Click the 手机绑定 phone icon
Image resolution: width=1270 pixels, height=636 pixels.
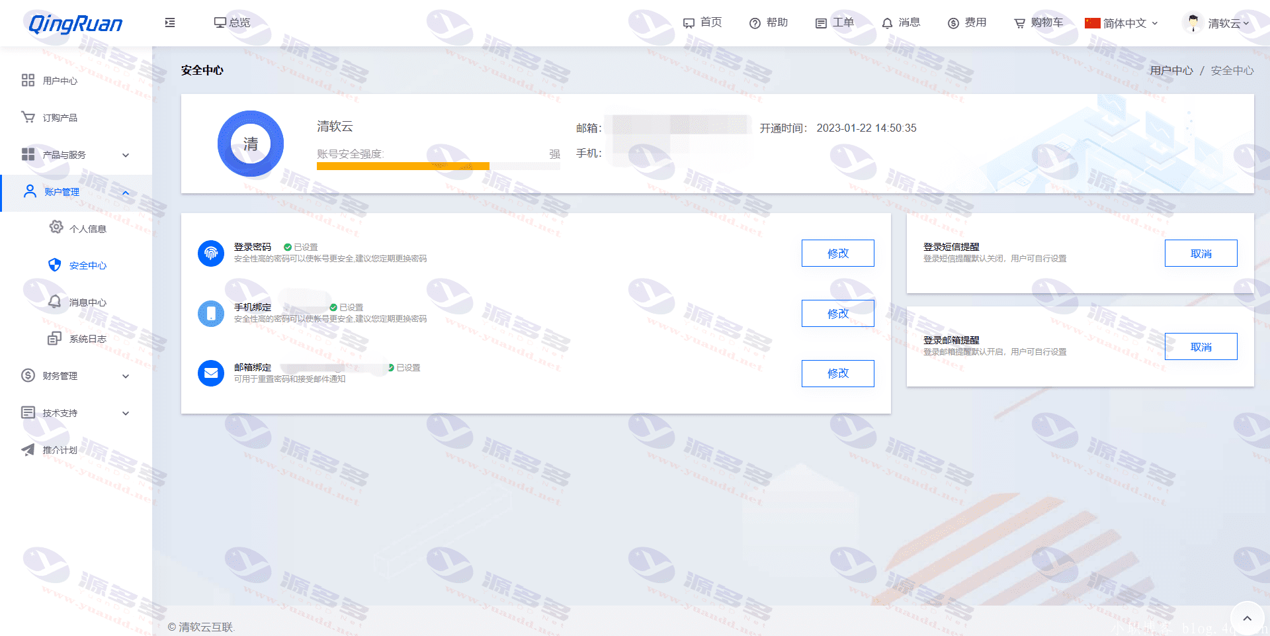[x=211, y=313]
